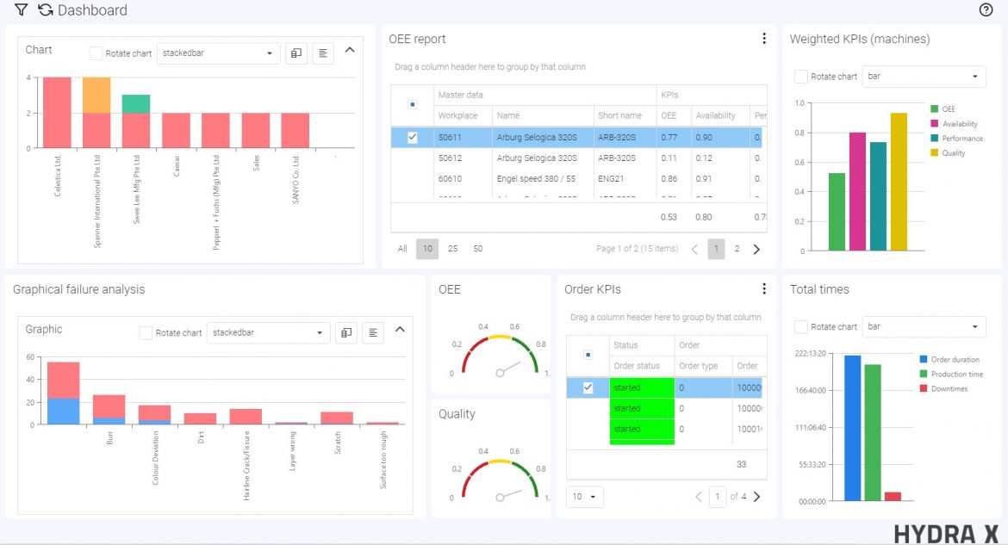The width and height of the screenshot is (1008, 545).
Task: Open the filter funnel icon
Action: (x=21, y=10)
